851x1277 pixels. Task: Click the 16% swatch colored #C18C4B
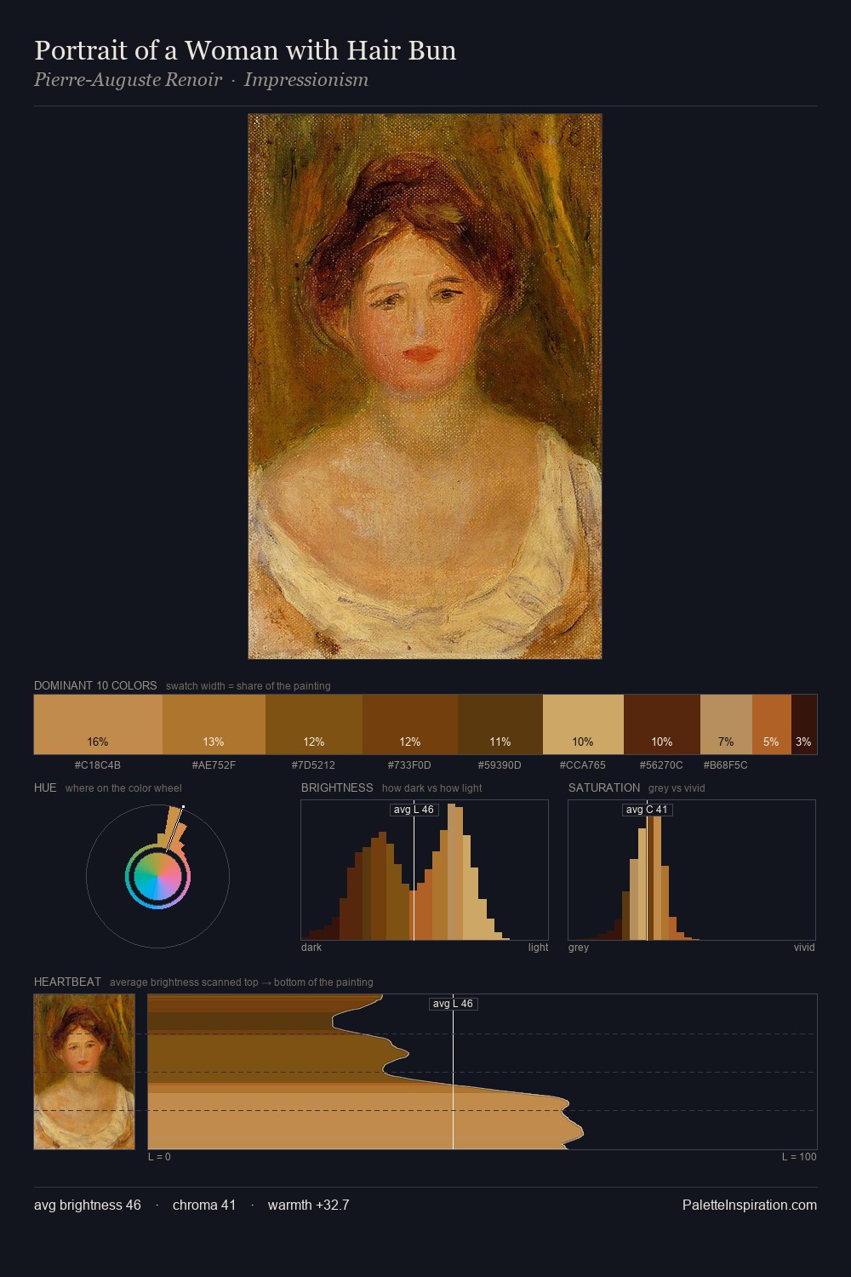click(98, 724)
